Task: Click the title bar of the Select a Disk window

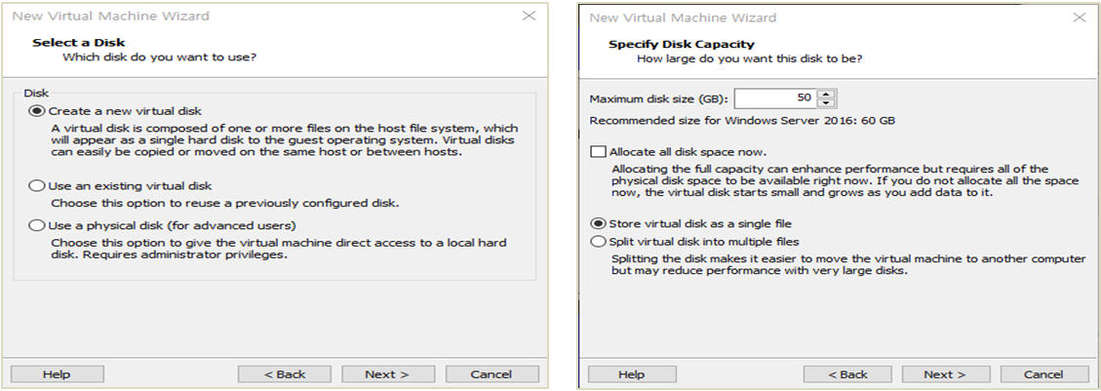Action: pyautogui.click(x=244, y=17)
